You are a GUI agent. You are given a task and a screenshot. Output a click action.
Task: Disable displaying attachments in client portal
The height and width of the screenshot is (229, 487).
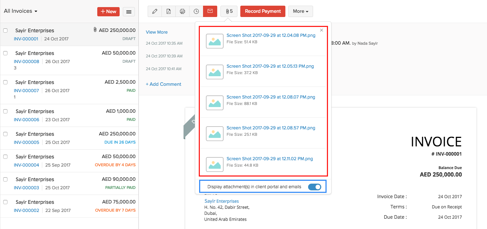[x=314, y=186]
